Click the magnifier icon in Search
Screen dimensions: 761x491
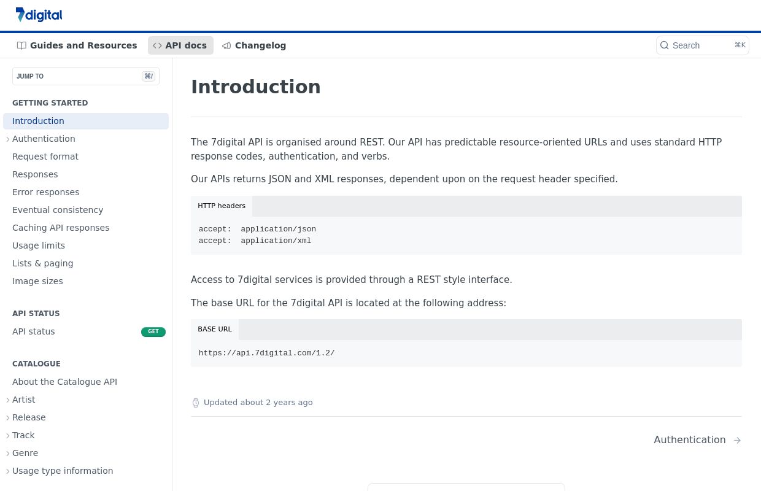pyautogui.click(x=665, y=45)
